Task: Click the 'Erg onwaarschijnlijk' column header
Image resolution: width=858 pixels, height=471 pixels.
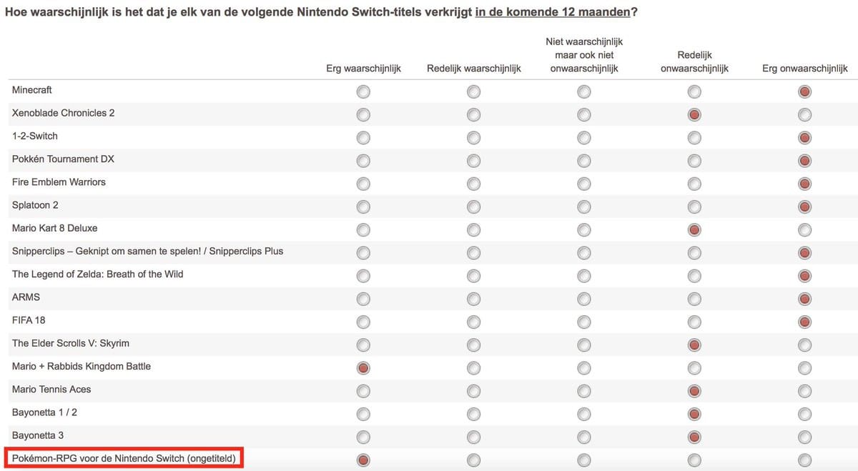Action: point(804,69)
